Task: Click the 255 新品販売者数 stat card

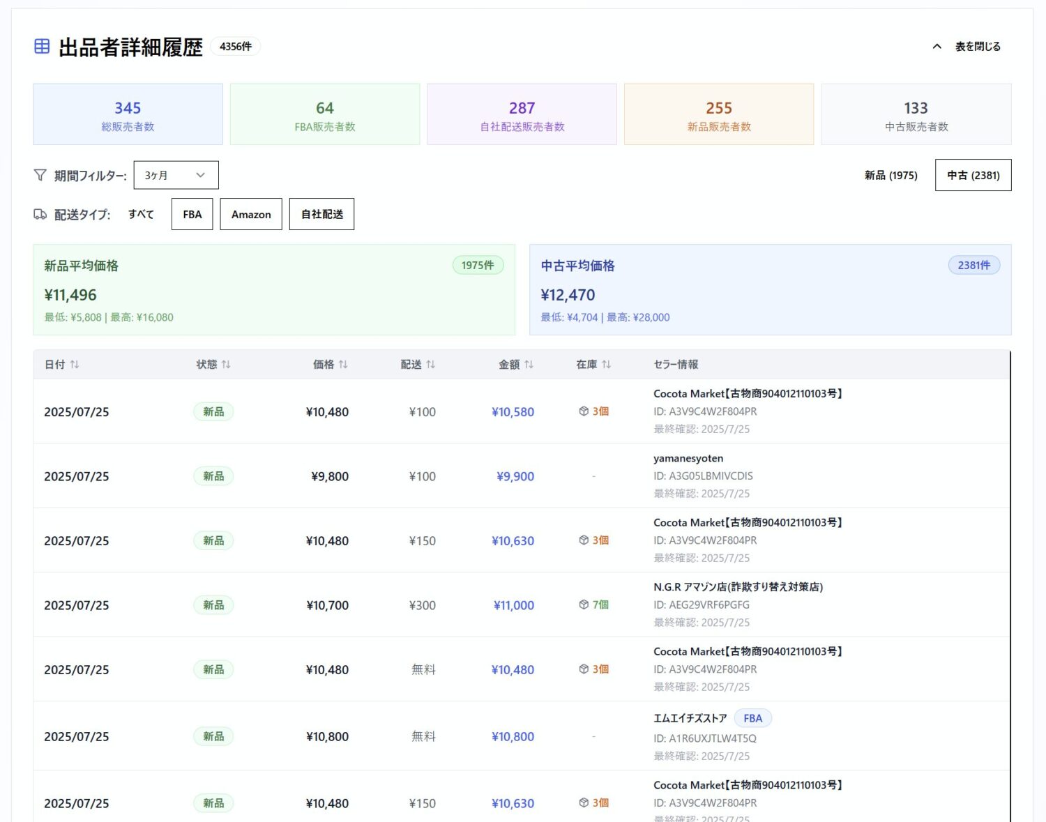Action: coord(719,114)
